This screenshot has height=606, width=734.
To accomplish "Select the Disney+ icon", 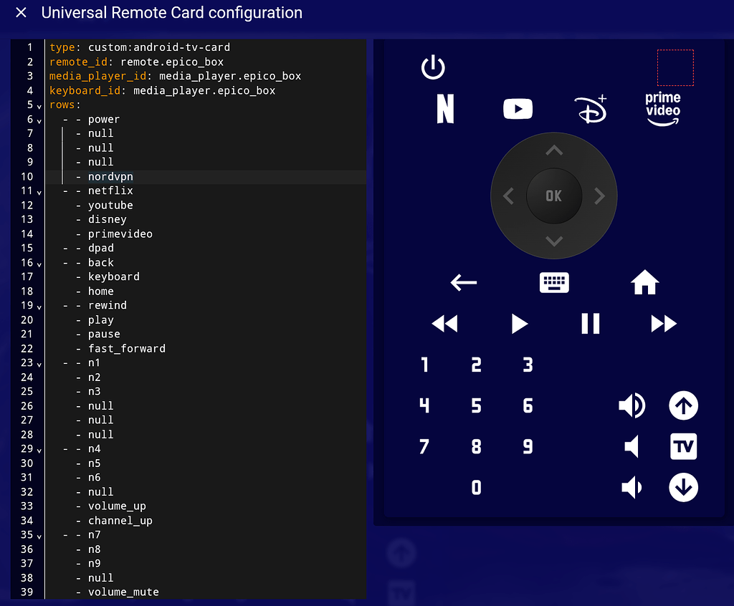I will click(x=590, y=109).
